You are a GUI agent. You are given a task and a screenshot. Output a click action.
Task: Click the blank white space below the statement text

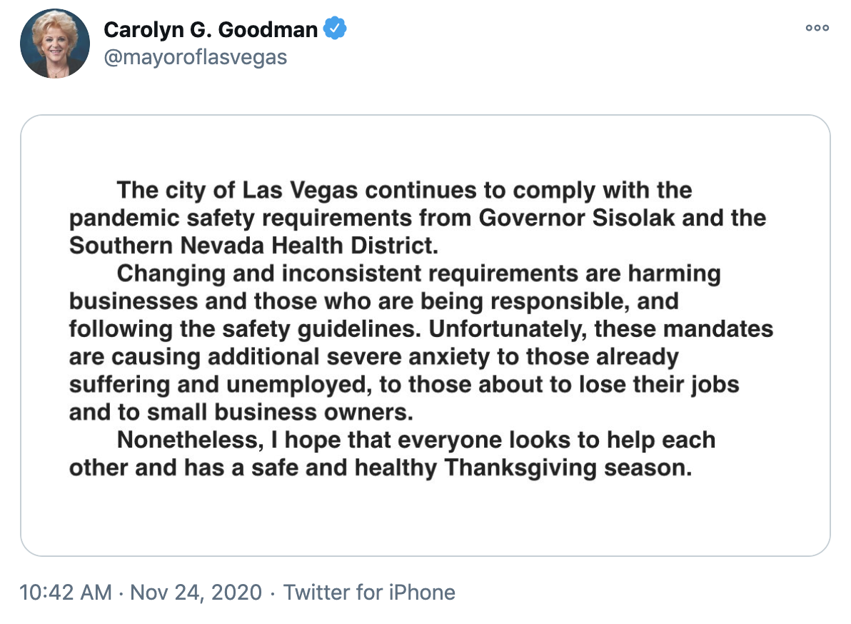(425, 518)
